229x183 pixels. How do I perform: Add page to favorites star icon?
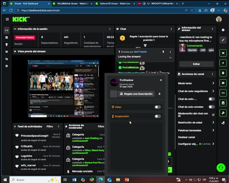192,10
